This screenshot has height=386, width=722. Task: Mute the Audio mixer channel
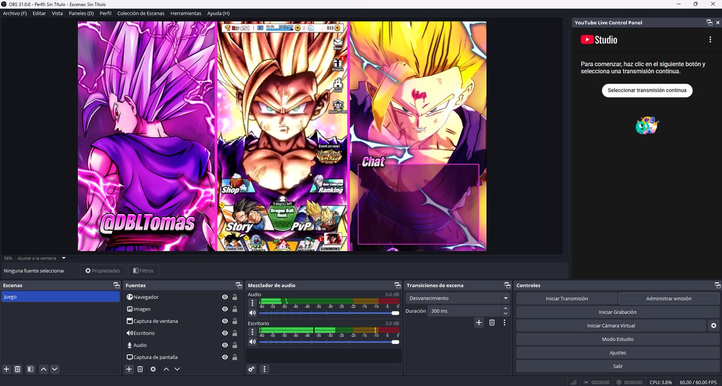[253, 313]
